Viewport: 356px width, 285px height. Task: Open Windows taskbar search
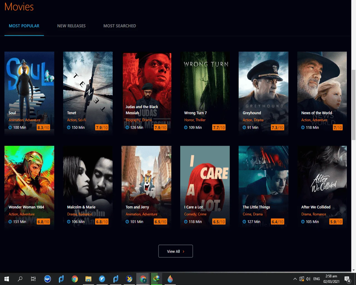tap(20, 279)
